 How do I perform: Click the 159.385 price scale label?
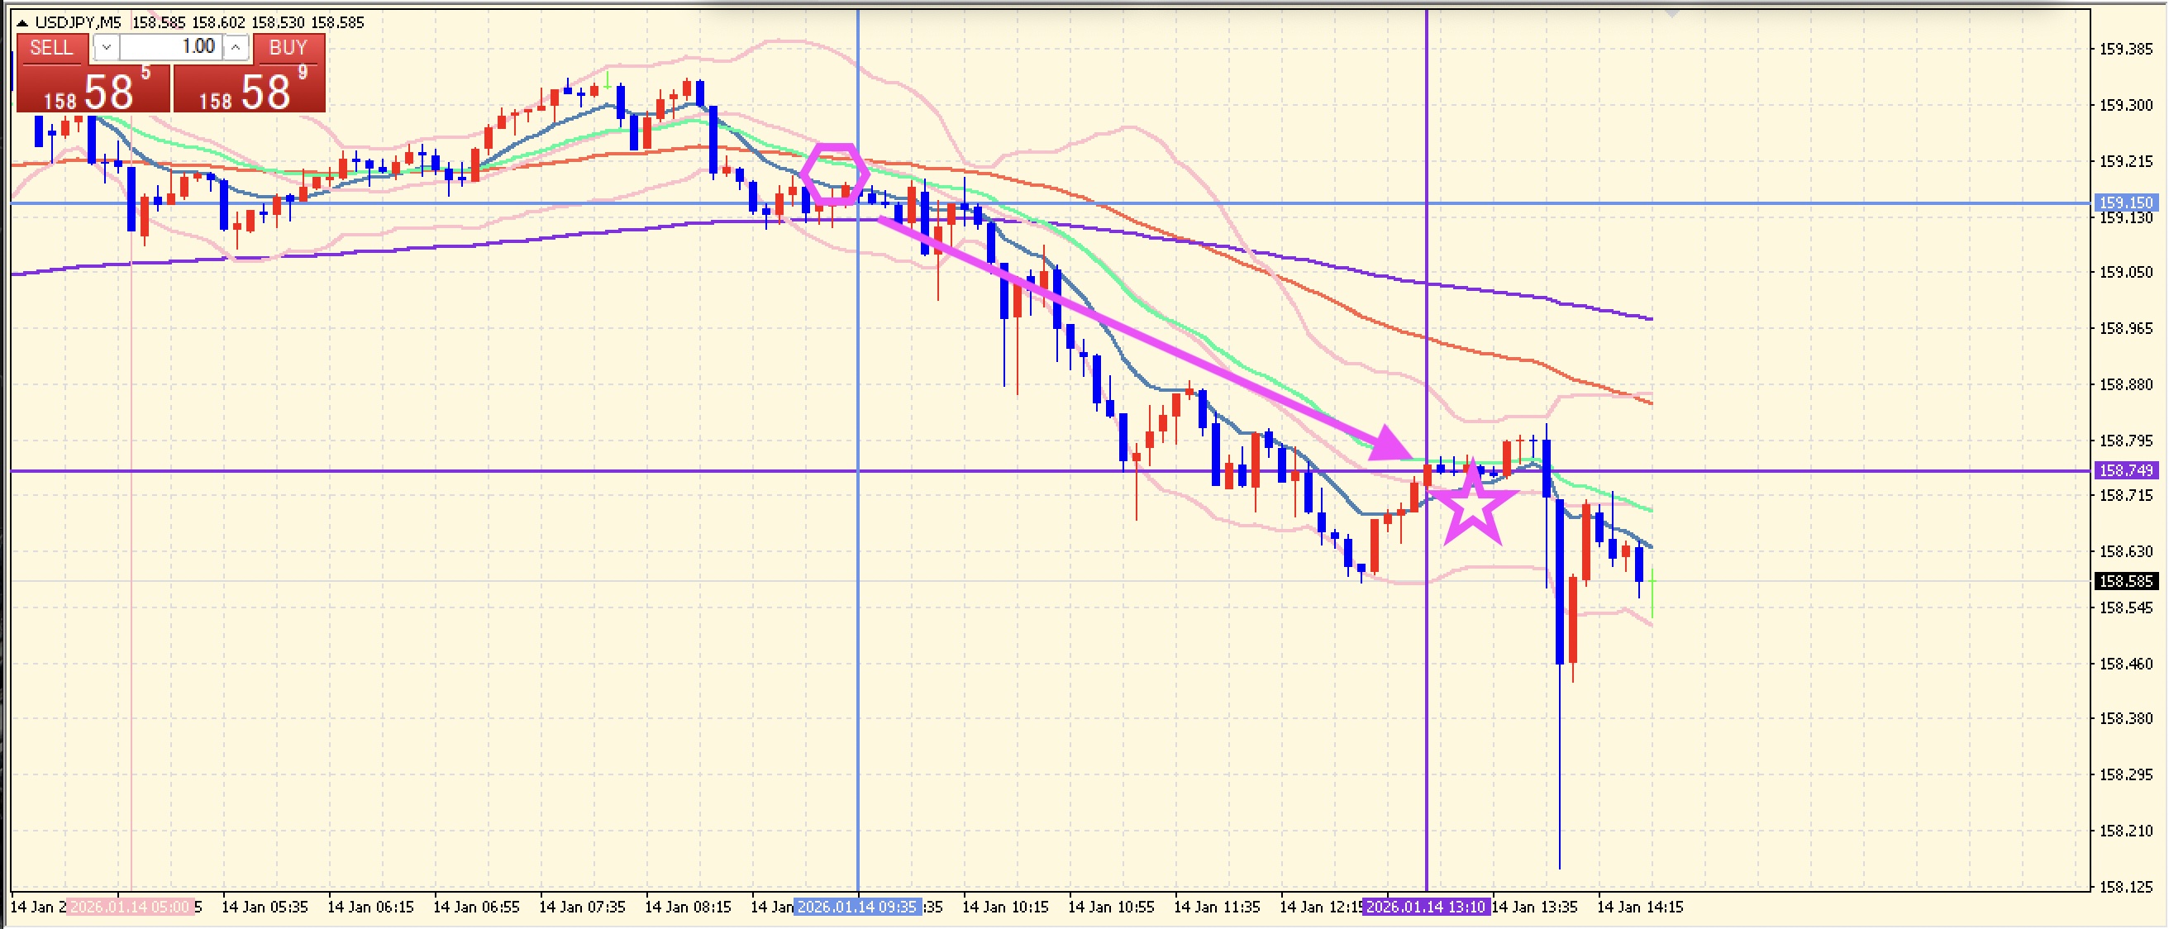pyautogui.click(x=2124, y=49)
